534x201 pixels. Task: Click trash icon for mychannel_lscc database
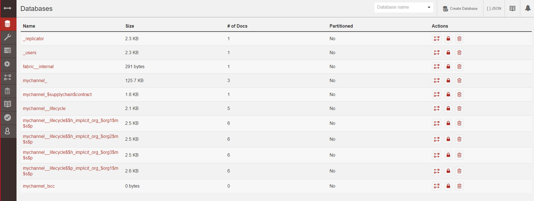click(459, 186)
